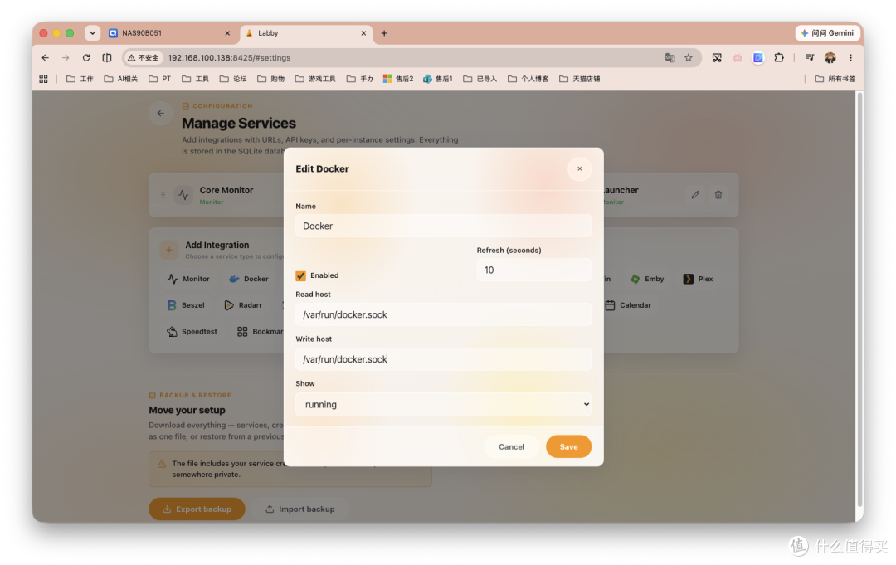This screenshot has height=565, width=896.
Task: Add a Monitor integration
Action: [x=188, y=279]
